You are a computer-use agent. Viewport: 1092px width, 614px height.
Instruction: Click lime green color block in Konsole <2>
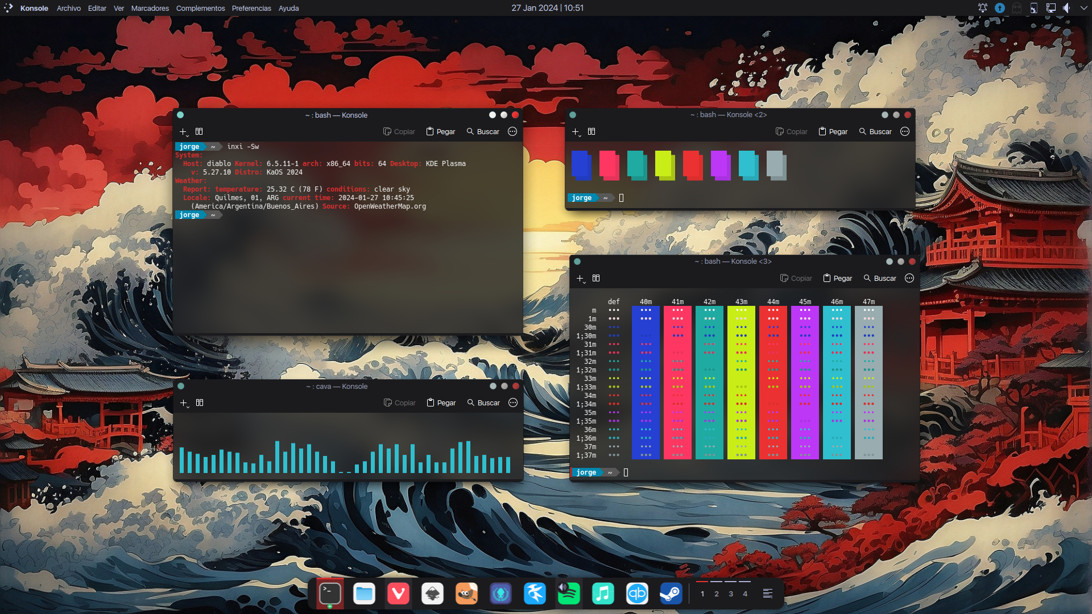(x=665, y=165)
